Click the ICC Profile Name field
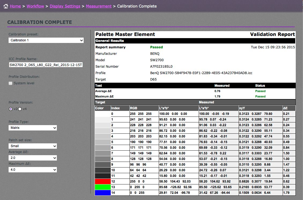The image size is (303, 200). tap(46, 65)
